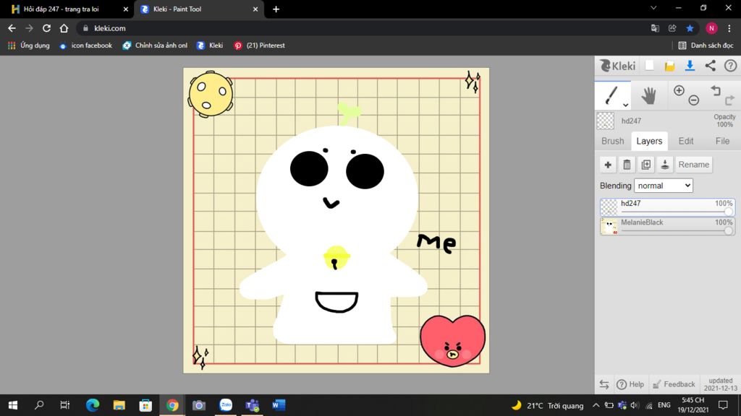
Task: Click the hd247 layer thumbnail
Action: click(609, 207)
